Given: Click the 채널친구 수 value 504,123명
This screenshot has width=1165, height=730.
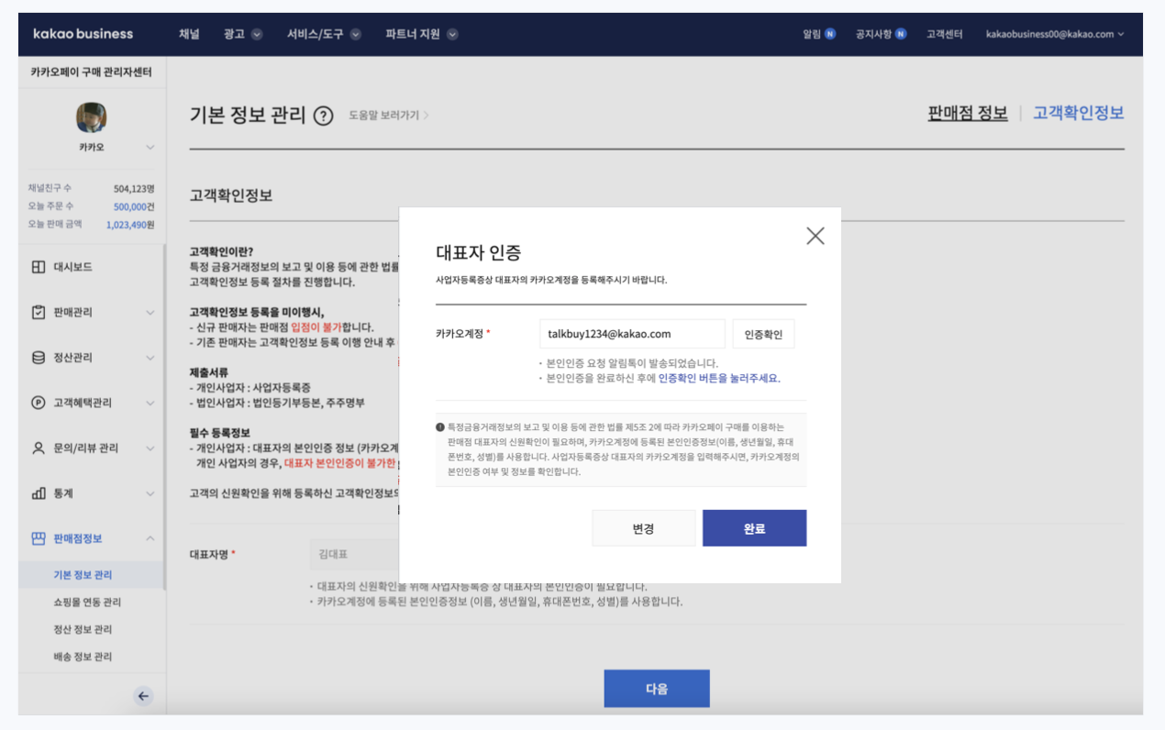Looking at the screenshot, I should pos(134,188).
